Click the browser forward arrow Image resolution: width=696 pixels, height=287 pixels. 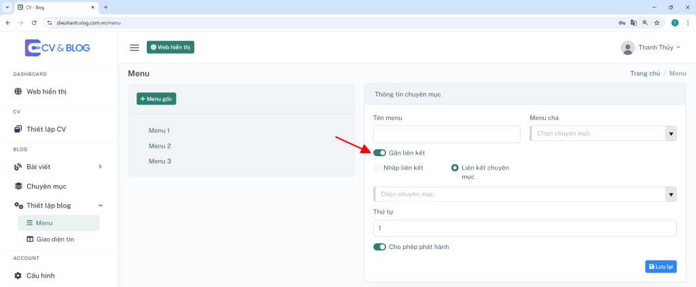(x=21, y=22)
